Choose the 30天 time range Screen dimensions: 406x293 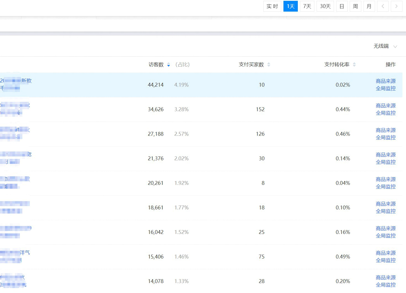point(325,6)
